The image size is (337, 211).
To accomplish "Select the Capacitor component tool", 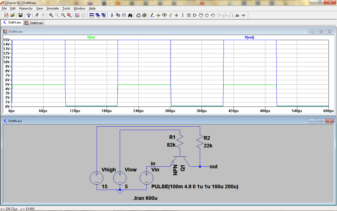I will pyautogui.click(x=176, y=15).
